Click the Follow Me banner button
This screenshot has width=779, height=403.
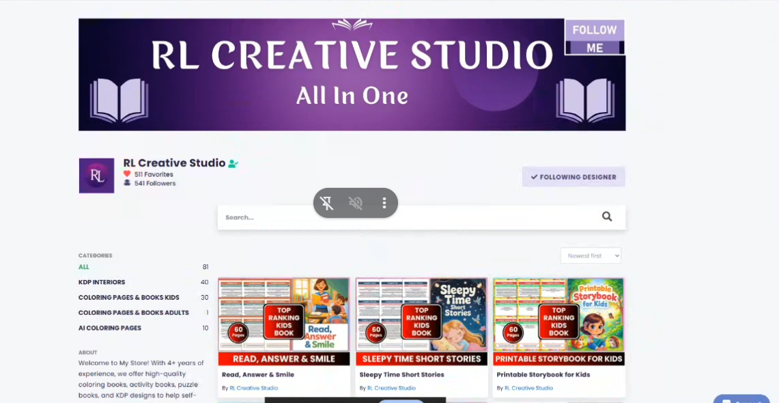click(x=594, y=38)
